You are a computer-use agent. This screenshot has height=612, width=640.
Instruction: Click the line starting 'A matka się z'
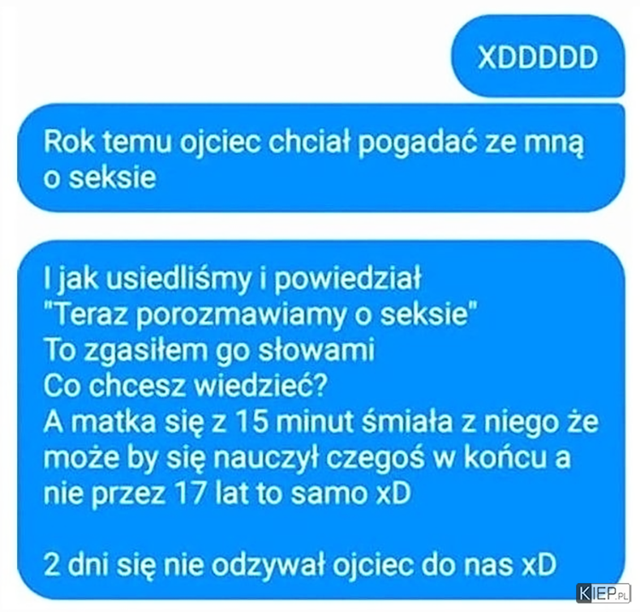point(321,423)
